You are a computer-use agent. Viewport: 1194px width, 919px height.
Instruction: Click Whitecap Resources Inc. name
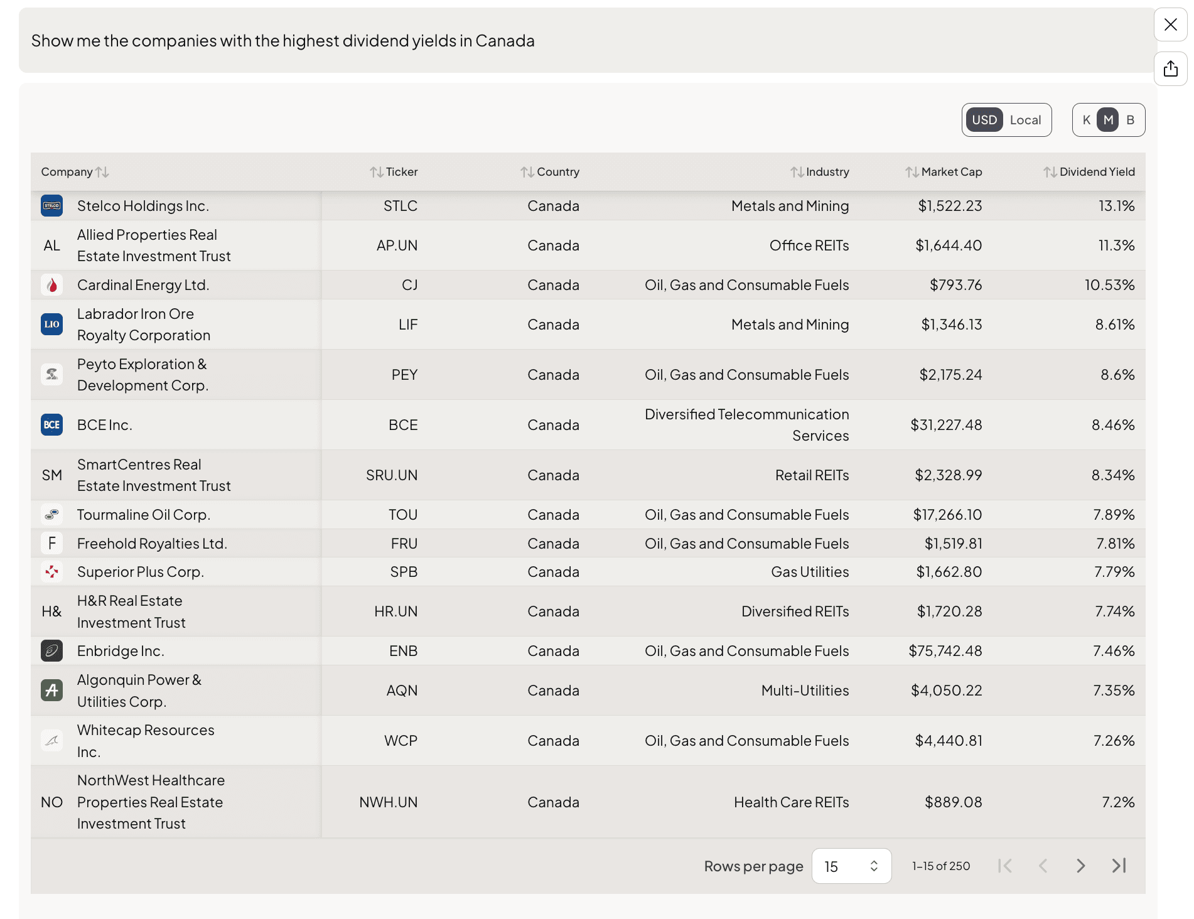[x=146, y=741]
